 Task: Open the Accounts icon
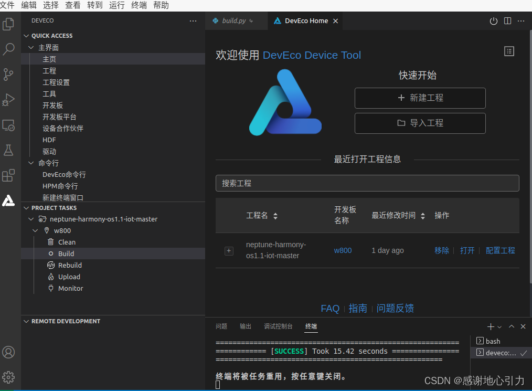(x=8, y=352)
